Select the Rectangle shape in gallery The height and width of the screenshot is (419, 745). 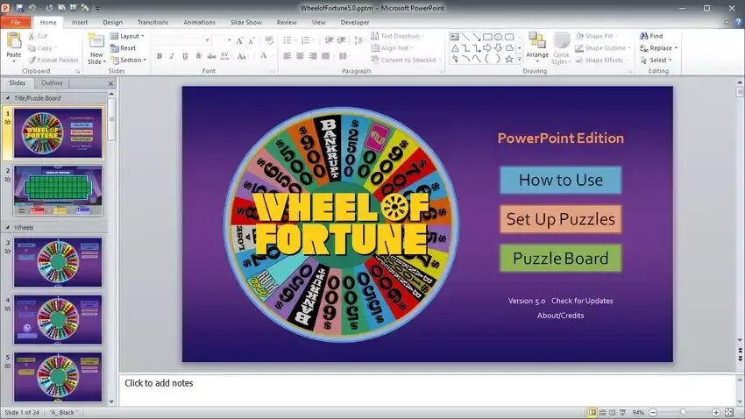487,37
